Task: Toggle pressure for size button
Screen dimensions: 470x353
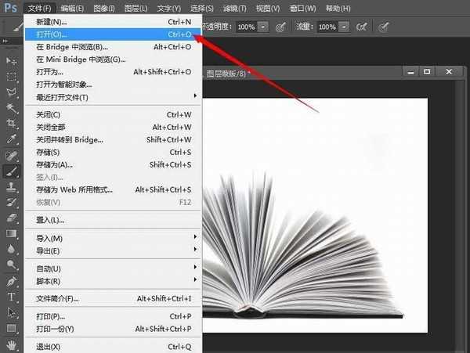Action: tap(384, 26)
